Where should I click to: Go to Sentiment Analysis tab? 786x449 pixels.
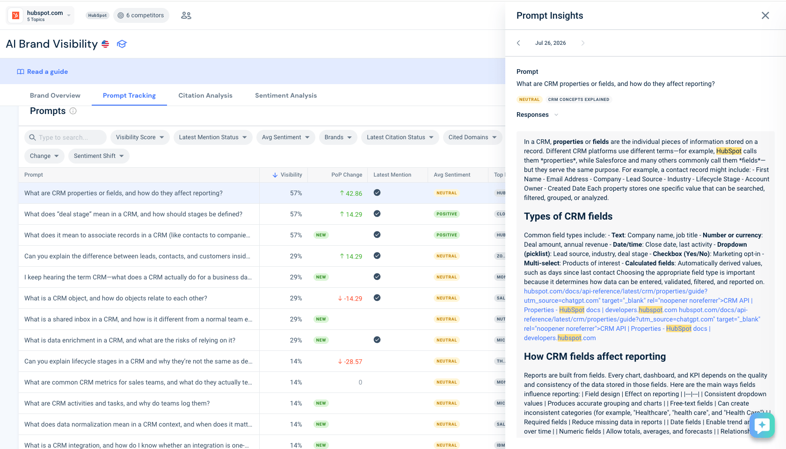tap(286, 95)
